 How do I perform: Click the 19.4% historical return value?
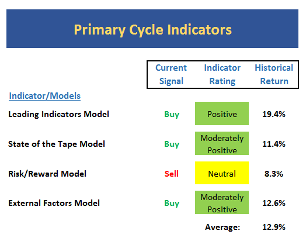coord(274,114)
